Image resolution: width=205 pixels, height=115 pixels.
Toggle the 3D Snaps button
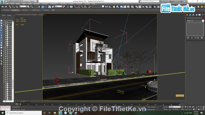[75, 7]
